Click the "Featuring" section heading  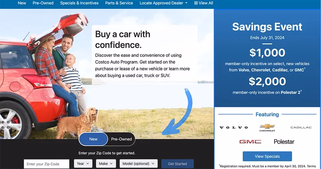click(267, 115)
